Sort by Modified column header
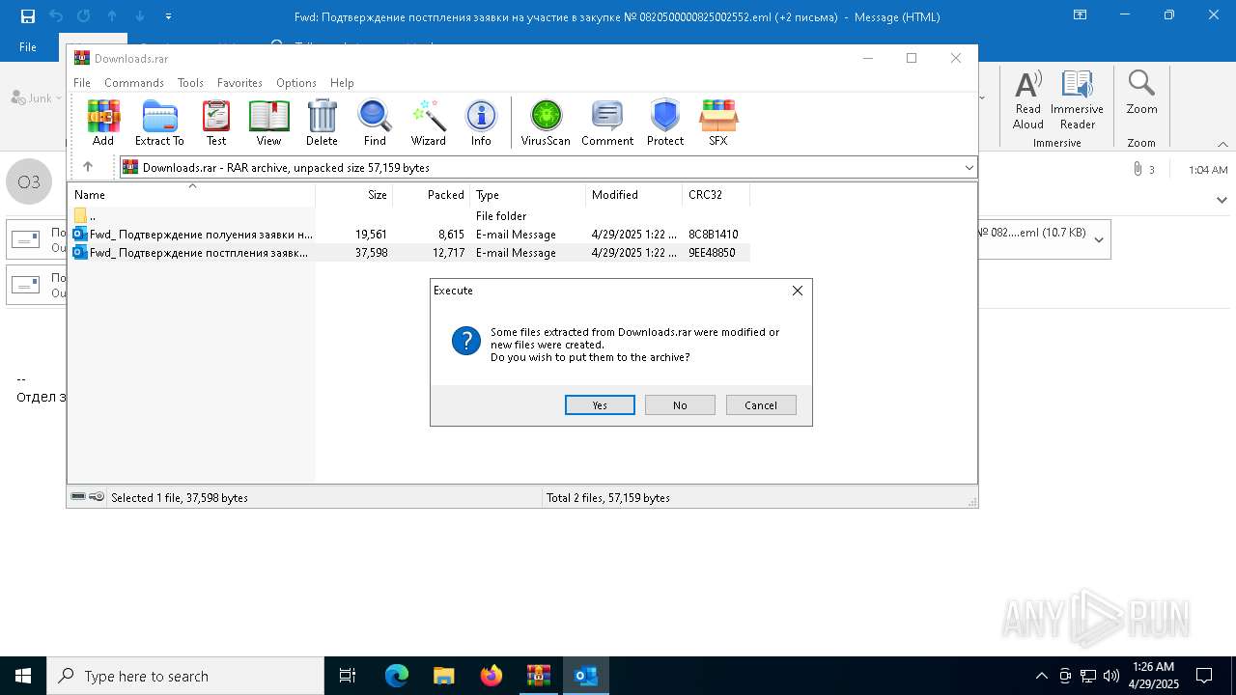This screenshot has height=695, width=1236. pyautogui.click(x=634, y=194)
